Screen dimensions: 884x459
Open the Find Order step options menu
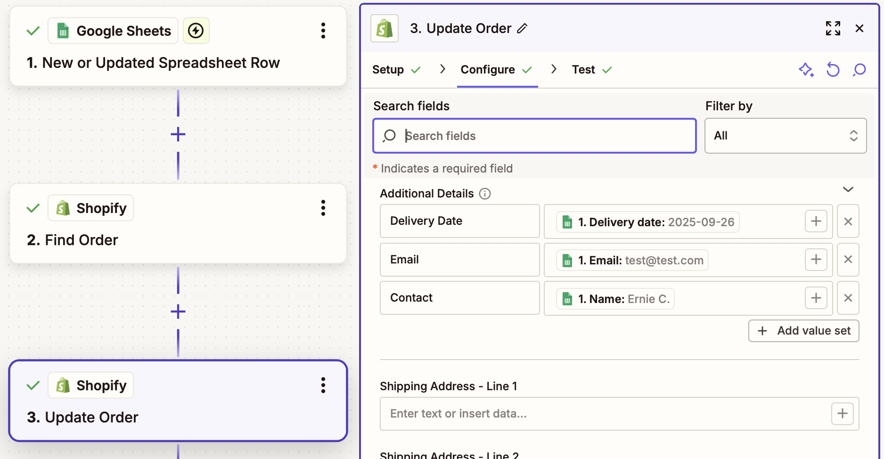(x=323, y=208)
